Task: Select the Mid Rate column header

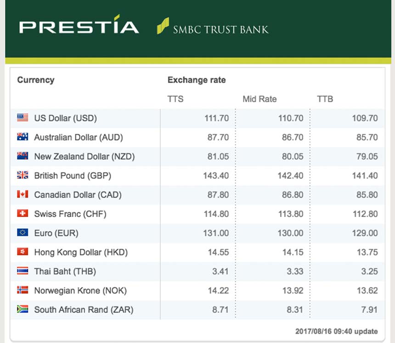Action: 260,99
